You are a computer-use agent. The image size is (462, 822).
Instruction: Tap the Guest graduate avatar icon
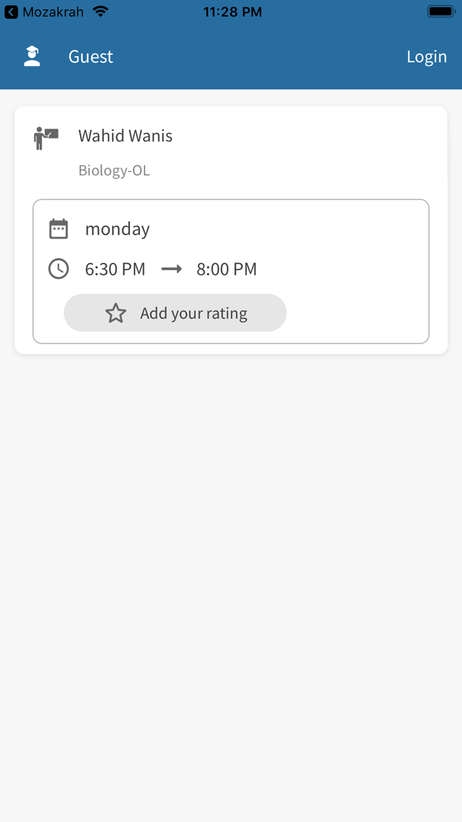(x=32, y=57)
